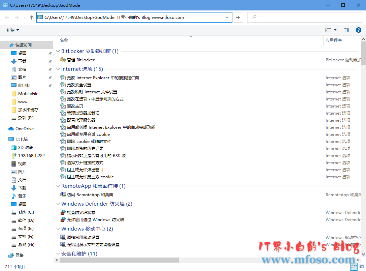Click icon beside 删除浏览的历史记录

[63, 148]
